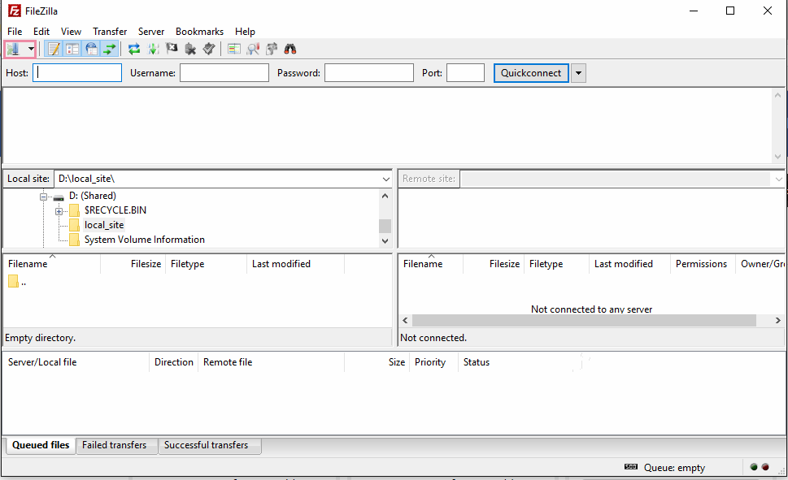This screenshot has width=788, height=480.
Task: Switch to the Failed transfers tab
Action: [115, 445]
